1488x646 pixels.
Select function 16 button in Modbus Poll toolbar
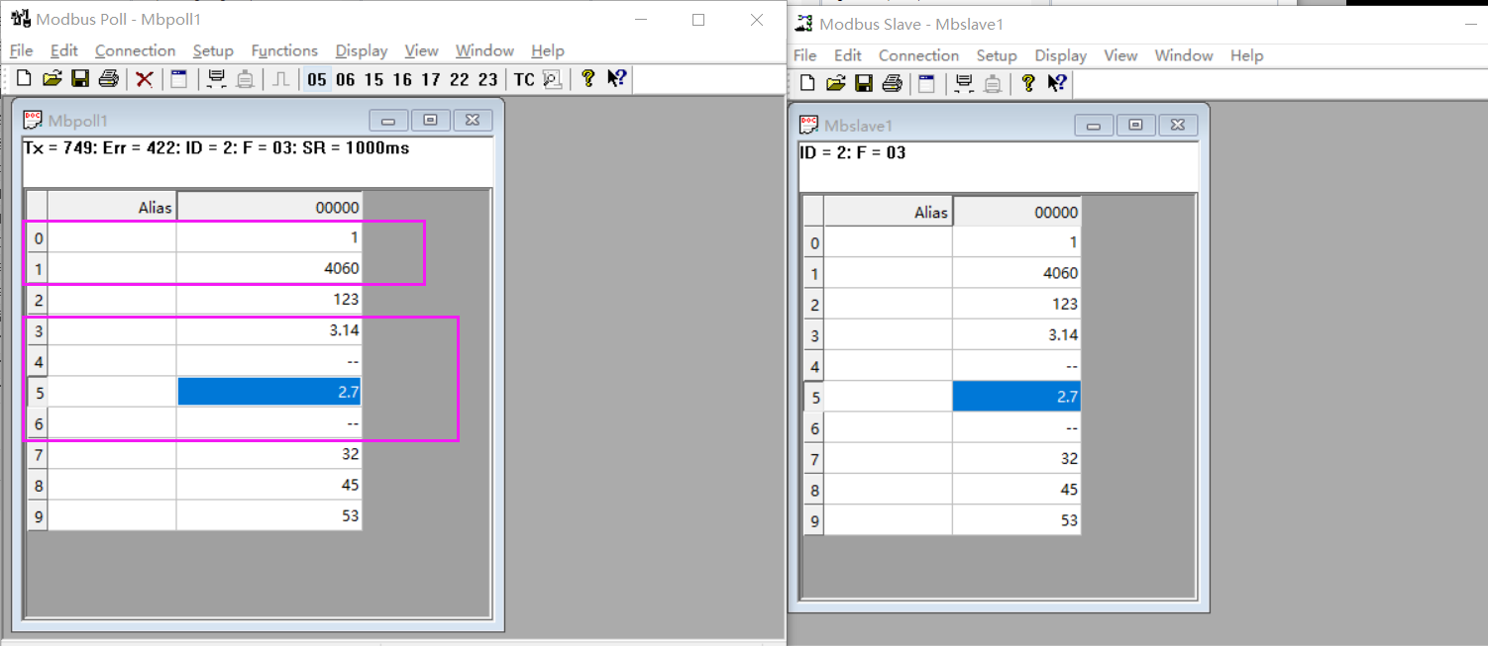click(402, 79)
